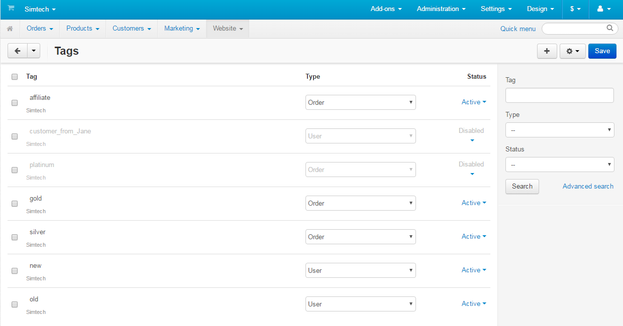Open Simtech storefront selector
This screenshot has width=623, height=326.
(x=40, y=9)
